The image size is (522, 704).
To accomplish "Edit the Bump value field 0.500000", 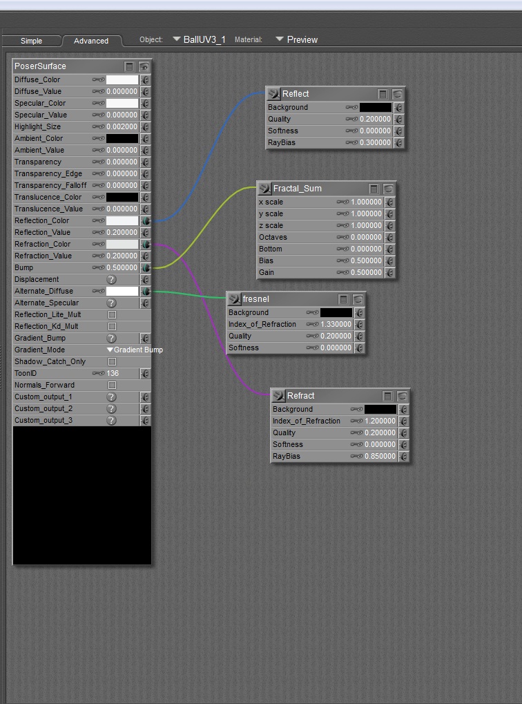I will [x=122, y=267].
